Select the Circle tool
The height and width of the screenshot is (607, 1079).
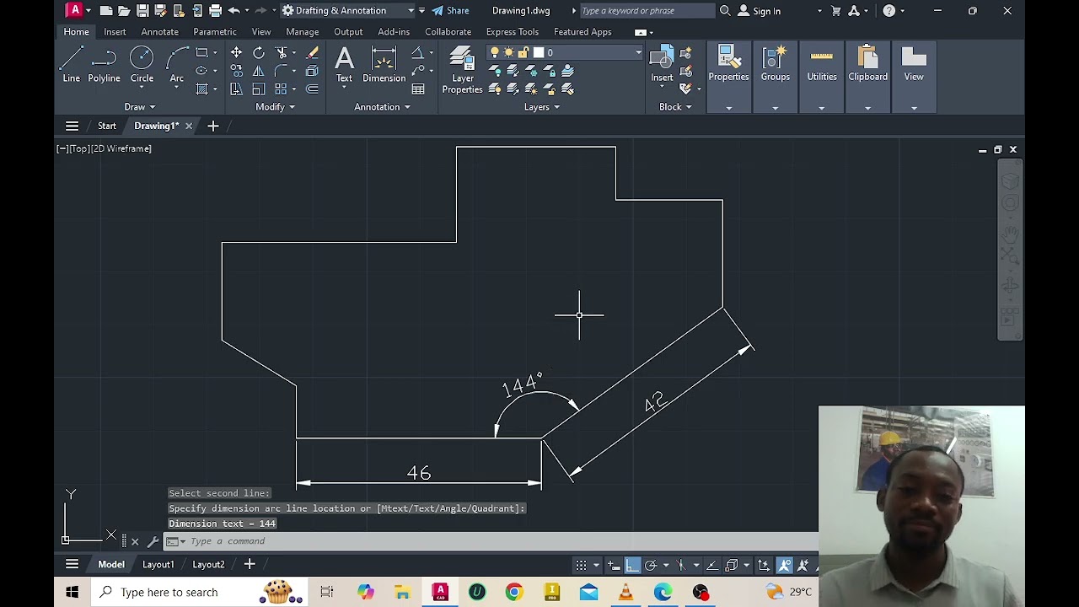[x=142, y=65]
